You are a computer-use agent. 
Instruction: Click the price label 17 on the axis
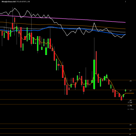pos(130,91)
